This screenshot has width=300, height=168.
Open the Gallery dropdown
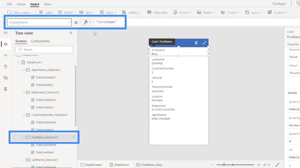[132, 12]
